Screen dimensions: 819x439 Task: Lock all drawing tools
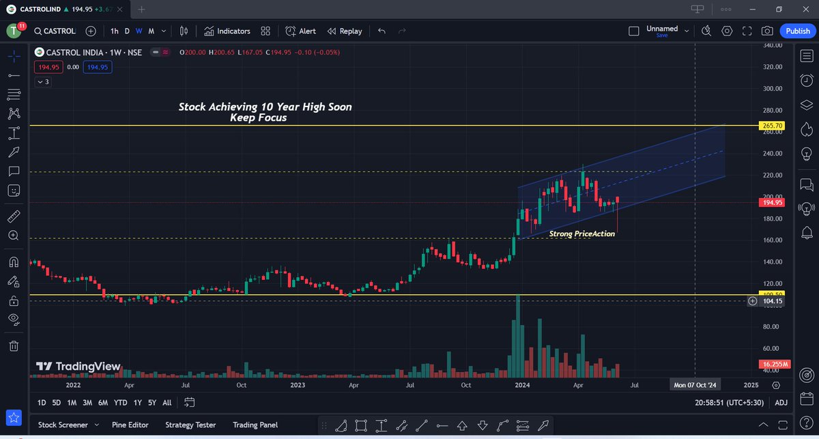(14, 300)
